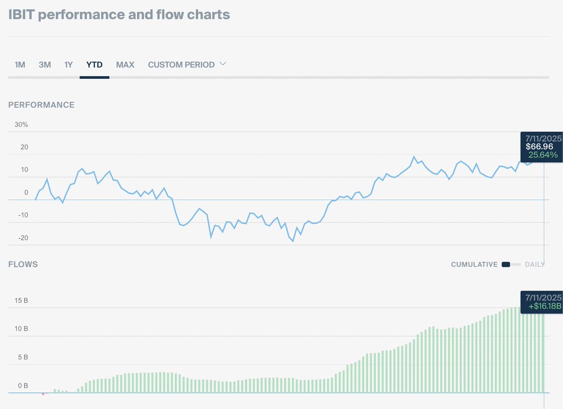Viewport: 563px width, 409px height.
Task: Select the 3M period tab
Action: point(45,65)
